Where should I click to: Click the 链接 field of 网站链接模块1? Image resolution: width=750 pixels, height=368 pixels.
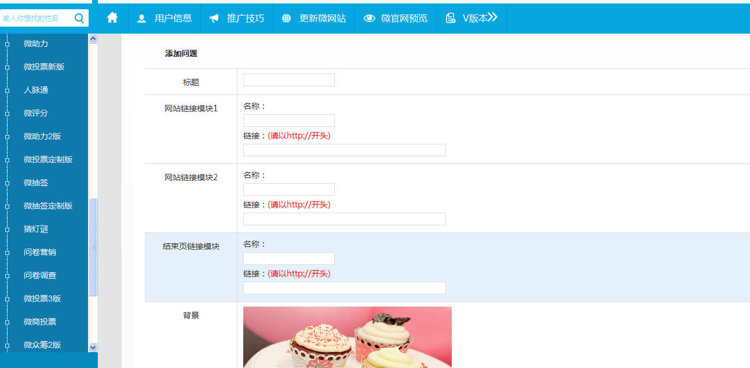345,150
